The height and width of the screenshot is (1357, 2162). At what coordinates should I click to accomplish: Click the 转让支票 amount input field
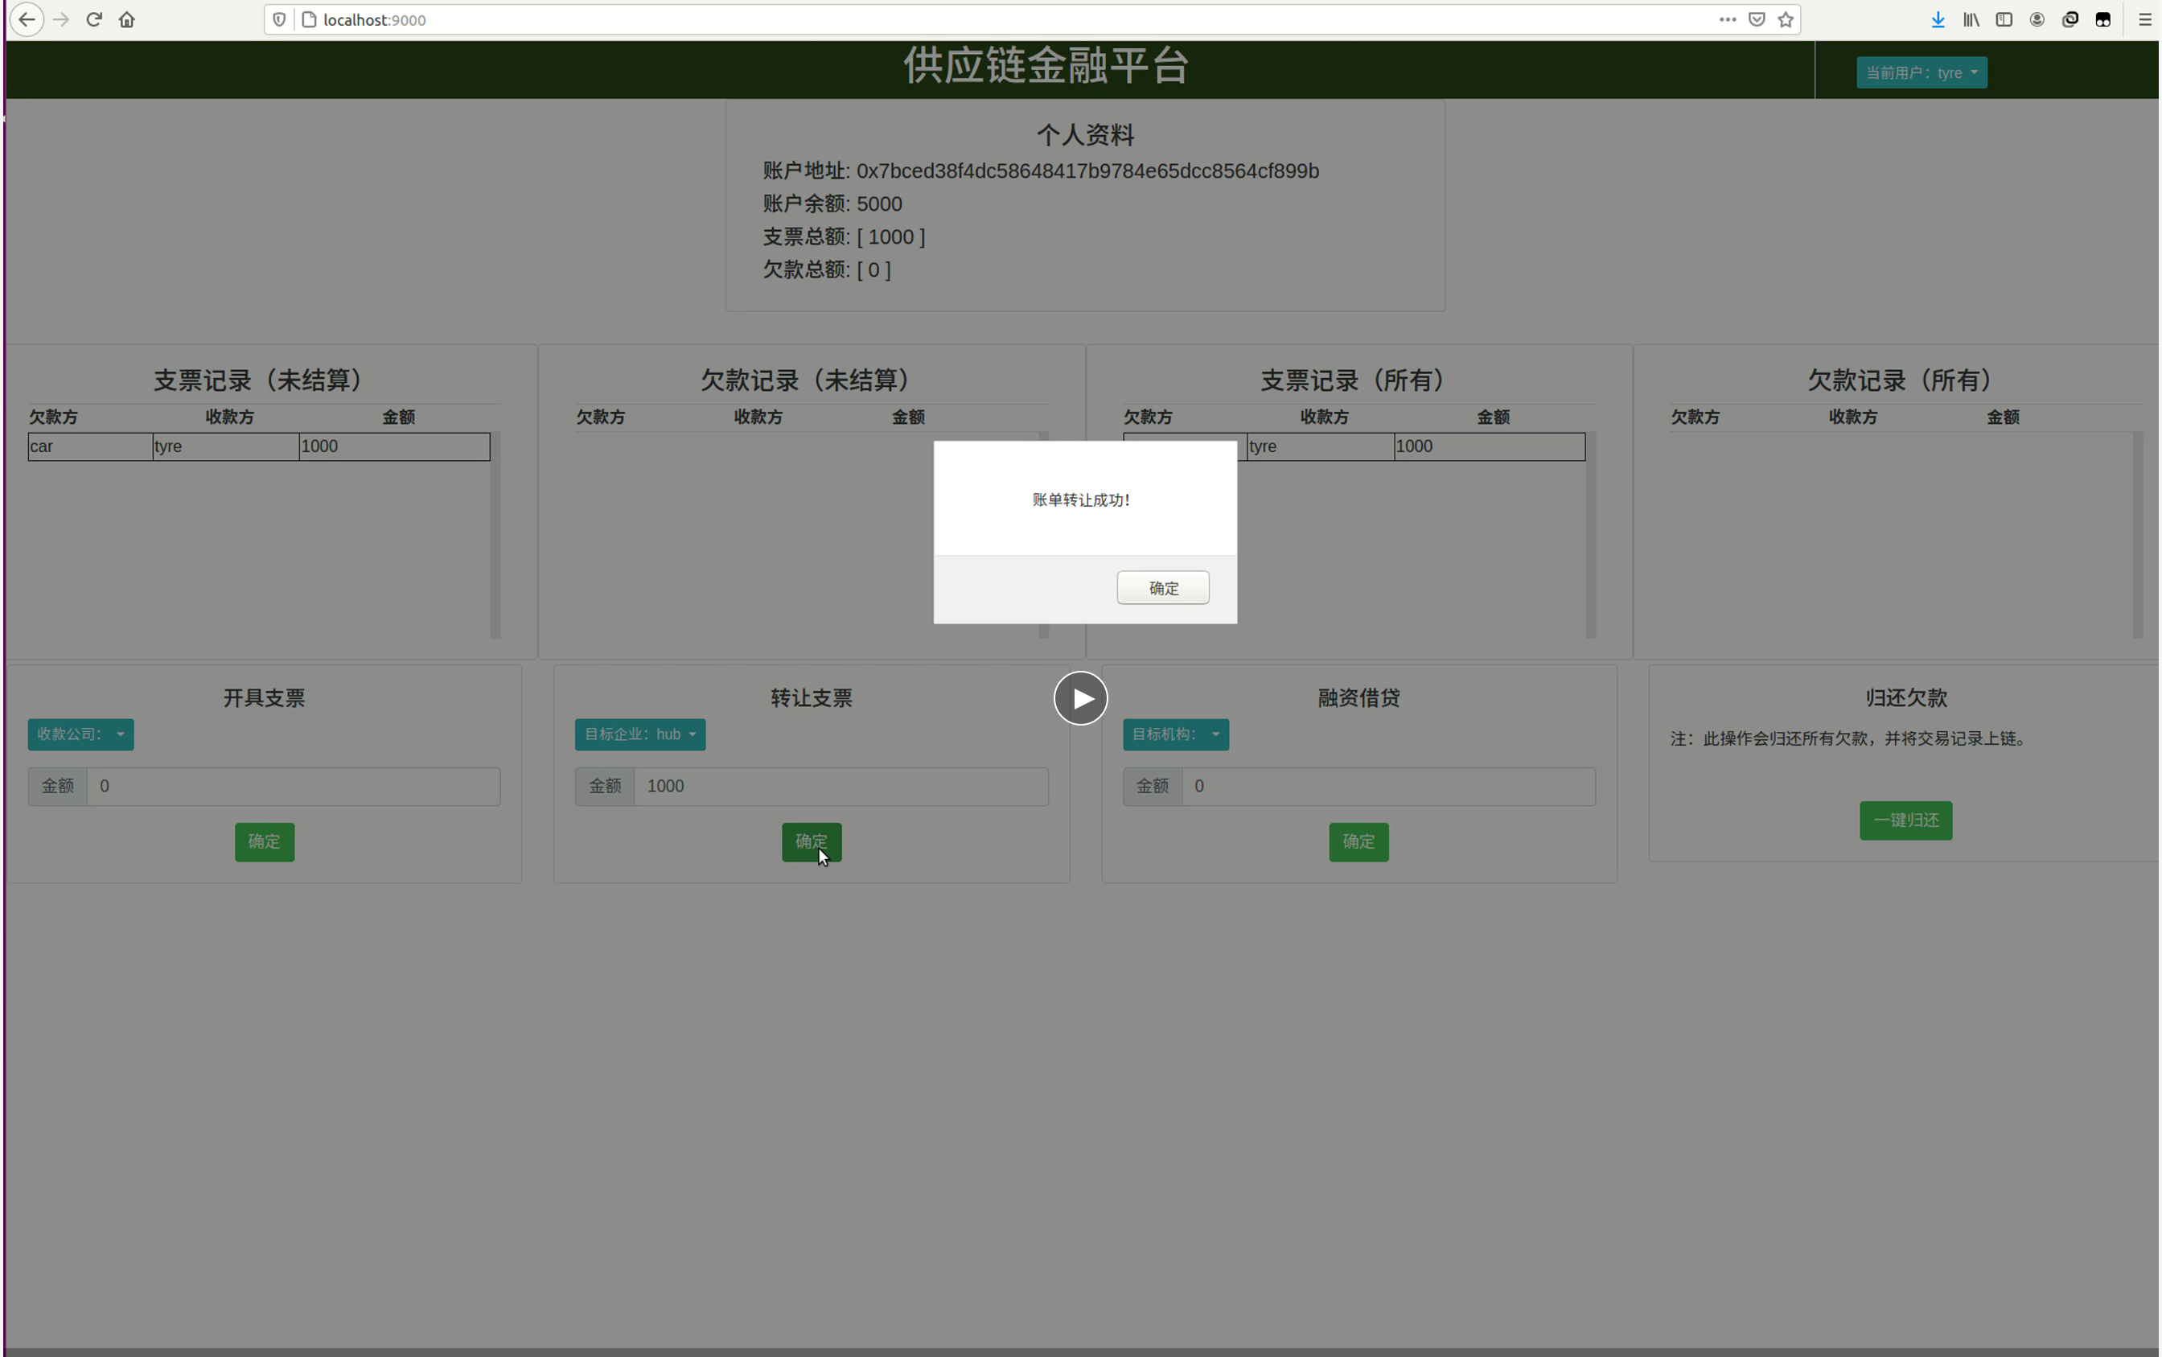click(840, 786)
